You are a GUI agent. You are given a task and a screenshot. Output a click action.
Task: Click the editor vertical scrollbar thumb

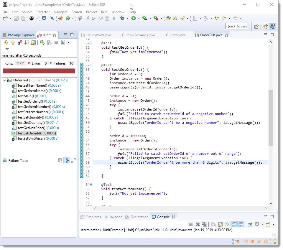tap(271, 118)
